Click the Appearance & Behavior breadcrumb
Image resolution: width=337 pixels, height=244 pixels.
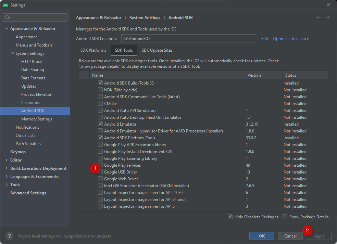point(99,17)
